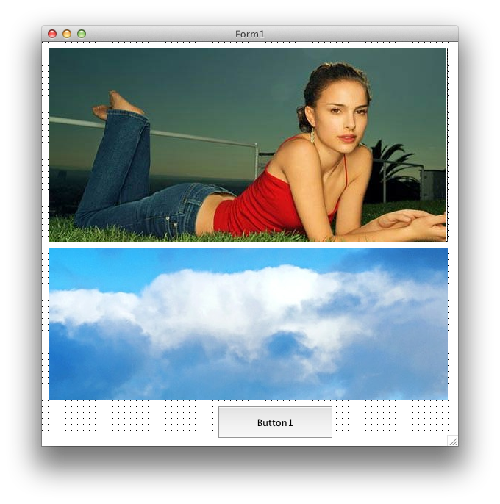Click the resize grip in window corner
The height and width of the screenshot is (504, 500).
tap(452, 440)
